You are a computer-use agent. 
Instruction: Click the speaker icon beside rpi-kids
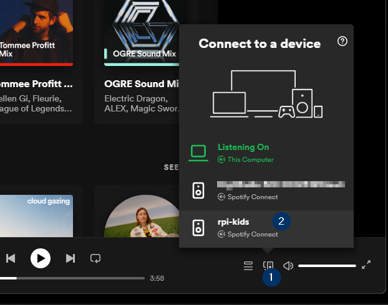(198, 228)
